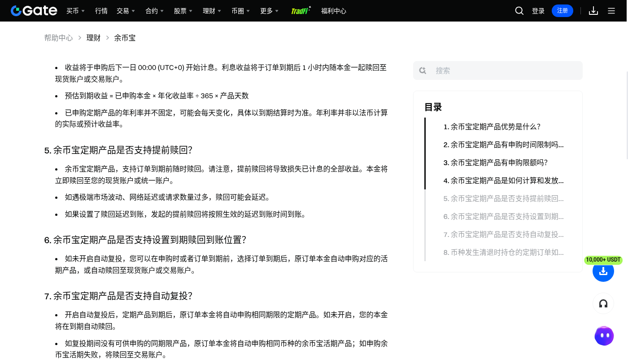Click bullet text 收益将于申购后下一日 00:00
The image size is (628, 359).
[x=221, y=73]
